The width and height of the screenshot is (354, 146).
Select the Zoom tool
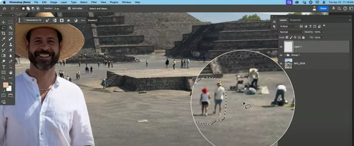[3, 78]
